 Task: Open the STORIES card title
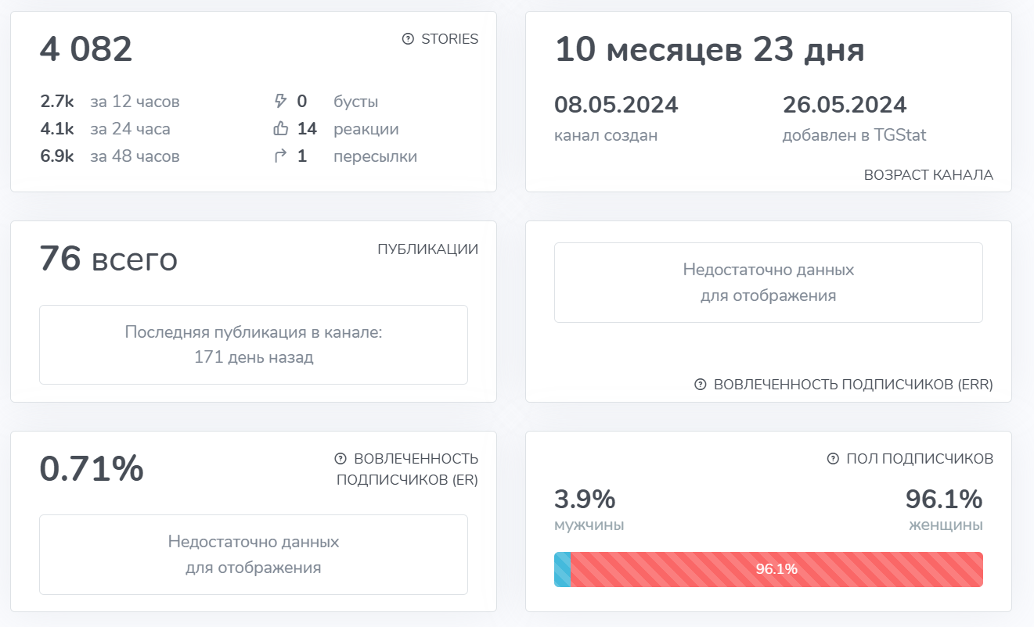[x=449, y=39]
